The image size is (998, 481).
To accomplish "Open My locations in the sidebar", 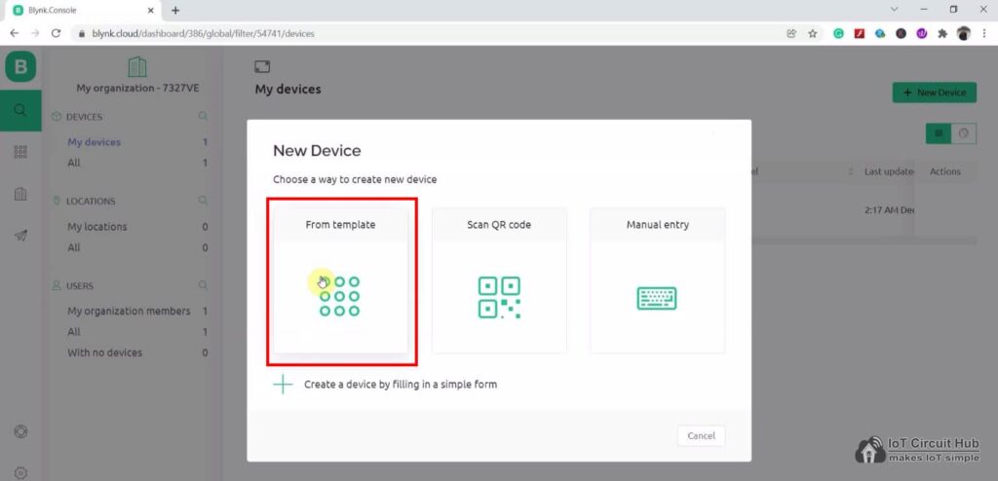I will (97, 227).
